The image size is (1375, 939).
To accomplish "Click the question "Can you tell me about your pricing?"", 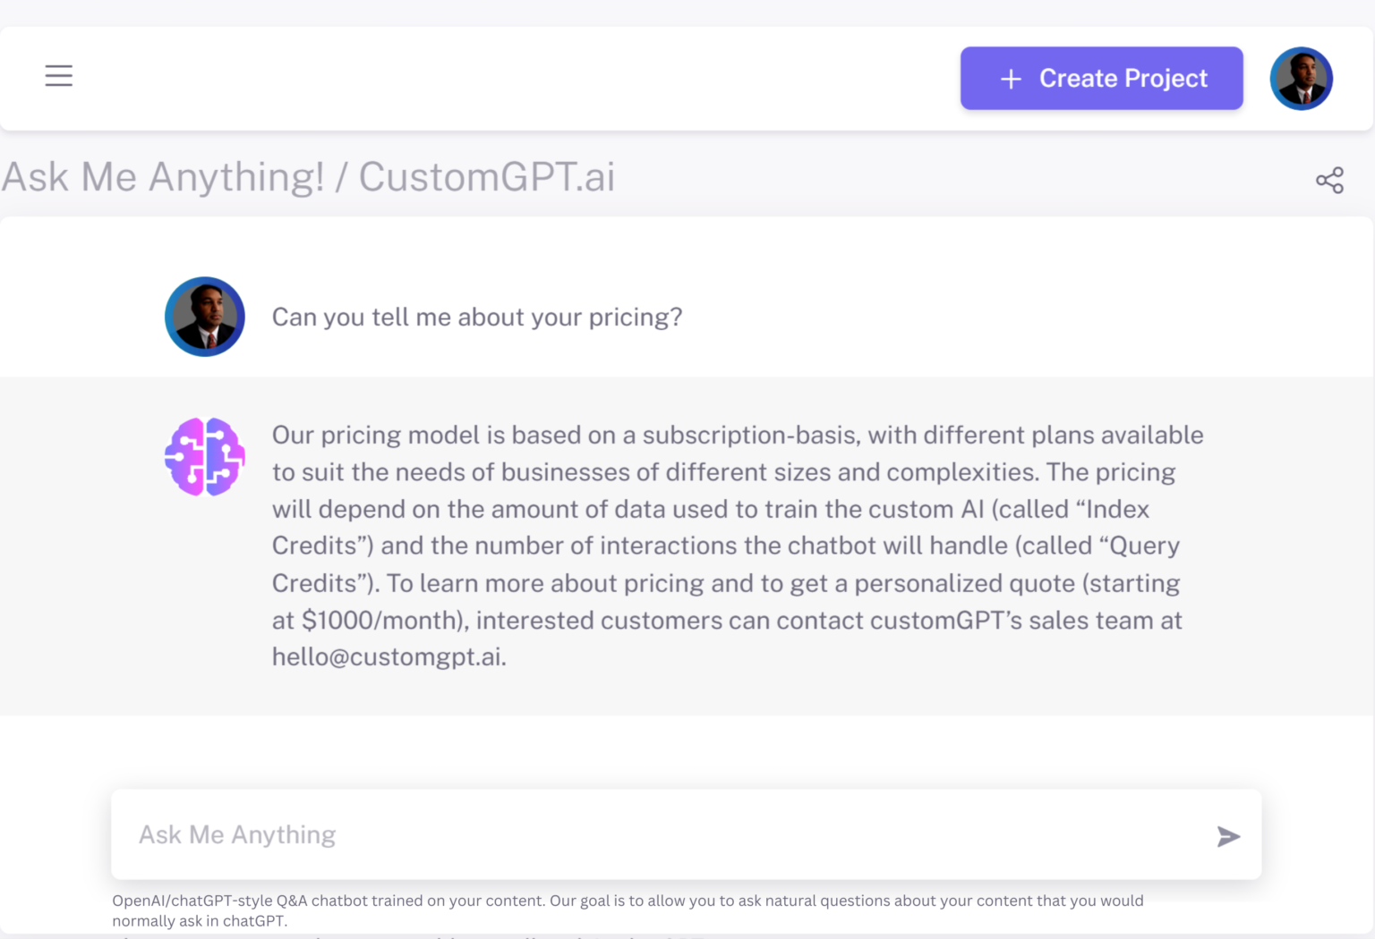I will click(477, 317).
